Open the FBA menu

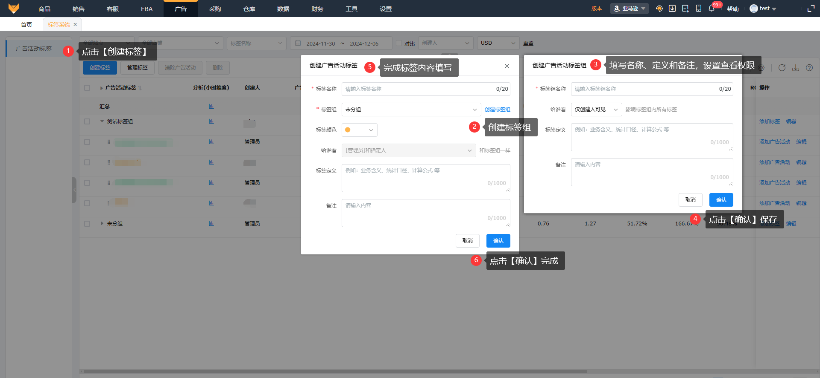point(147,9)
